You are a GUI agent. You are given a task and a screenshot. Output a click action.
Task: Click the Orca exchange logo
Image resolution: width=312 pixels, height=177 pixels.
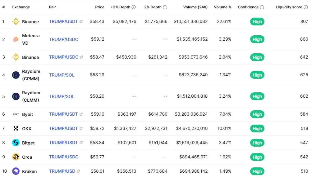coord(16,157)
